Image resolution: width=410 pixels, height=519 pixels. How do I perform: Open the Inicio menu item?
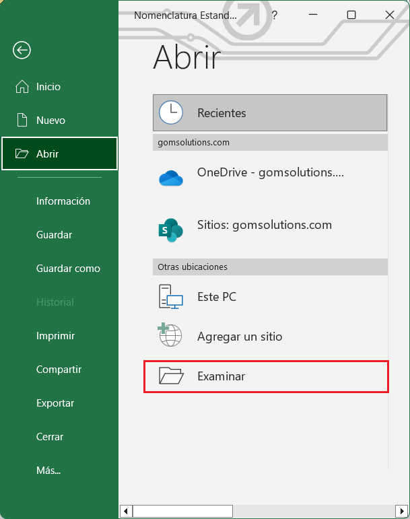pos(59,87)
